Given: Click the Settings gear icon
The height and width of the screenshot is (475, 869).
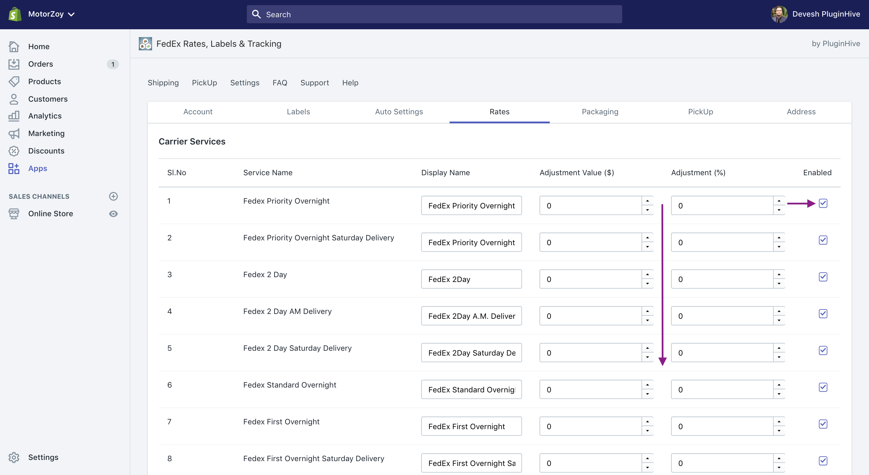Looking at the screenshot, I should pyautogui.click(x=14, y=458).
